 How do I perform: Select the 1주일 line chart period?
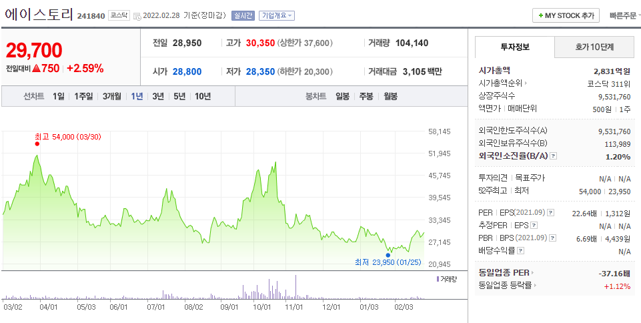(83, 97)
